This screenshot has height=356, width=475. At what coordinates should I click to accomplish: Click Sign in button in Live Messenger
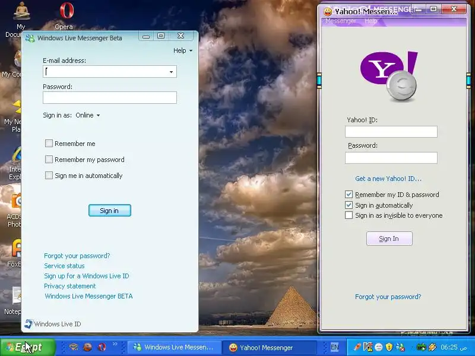pos(110,211)
